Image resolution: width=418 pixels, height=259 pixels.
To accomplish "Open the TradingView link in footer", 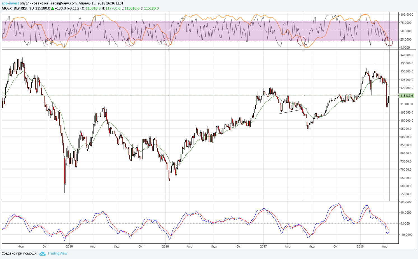I will click(x=57, y=253).
